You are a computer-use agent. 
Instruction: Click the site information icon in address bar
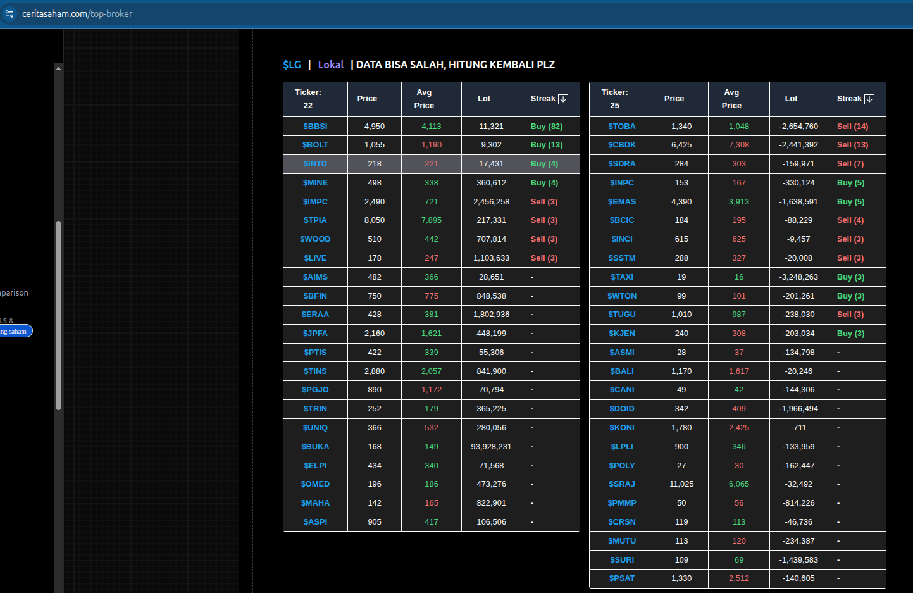(9, 13)
